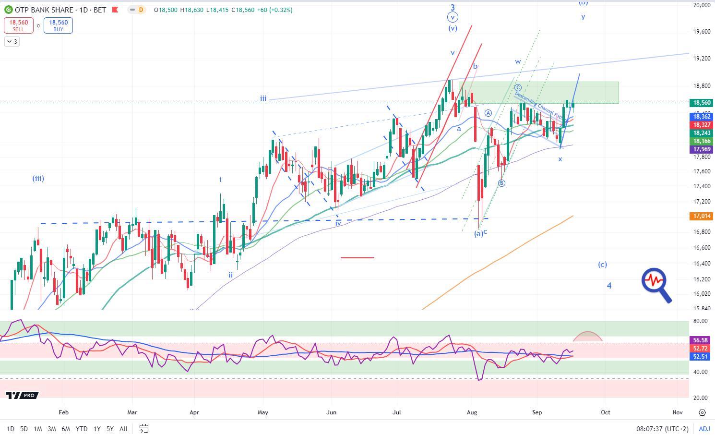Click the green 18,166 price axis label
The image size is (715, 435).
pos(702,141)
